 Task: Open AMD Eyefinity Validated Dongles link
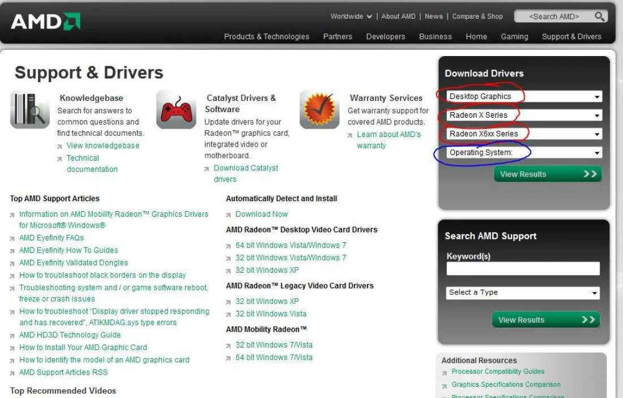(x=74, y=263)
